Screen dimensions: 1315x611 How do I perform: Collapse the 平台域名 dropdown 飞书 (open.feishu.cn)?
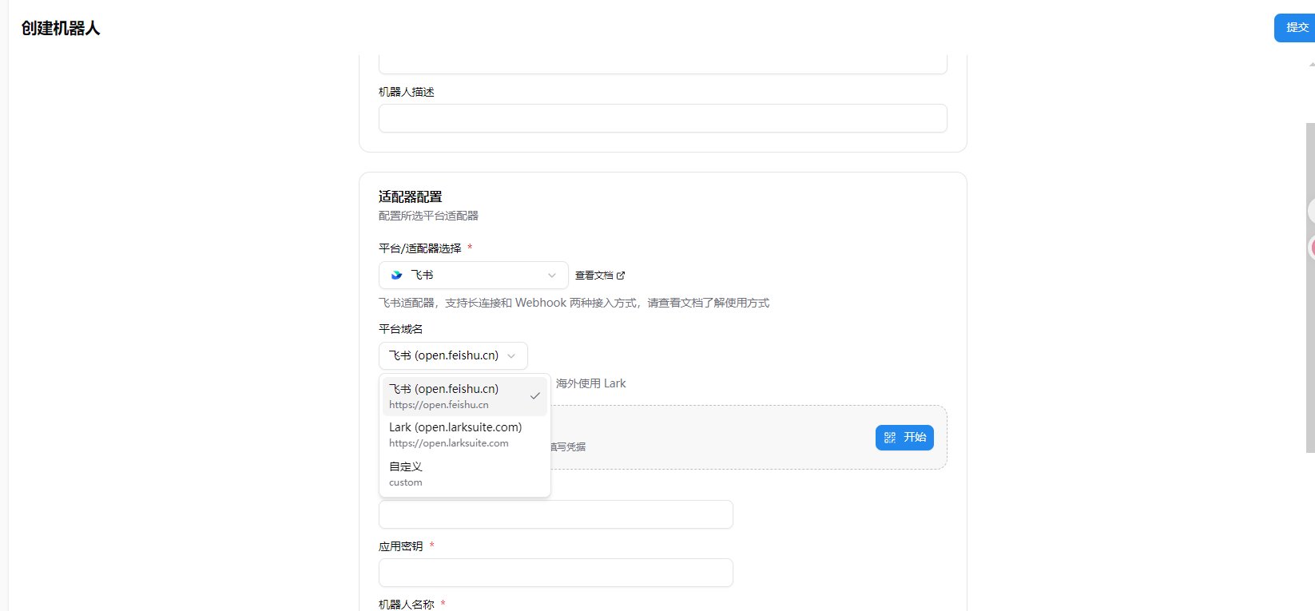pos(453,355)
